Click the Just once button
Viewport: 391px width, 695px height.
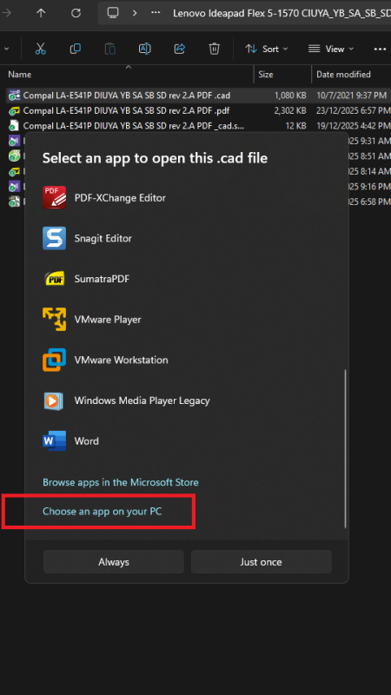coord(262,562)
